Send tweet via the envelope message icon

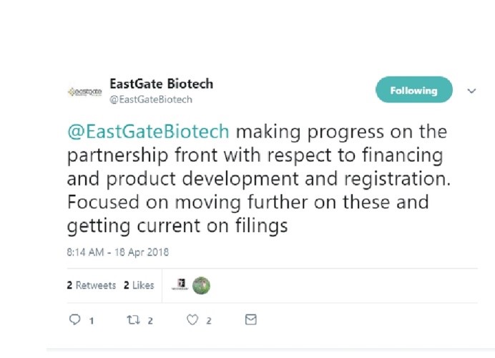[250, 320]
